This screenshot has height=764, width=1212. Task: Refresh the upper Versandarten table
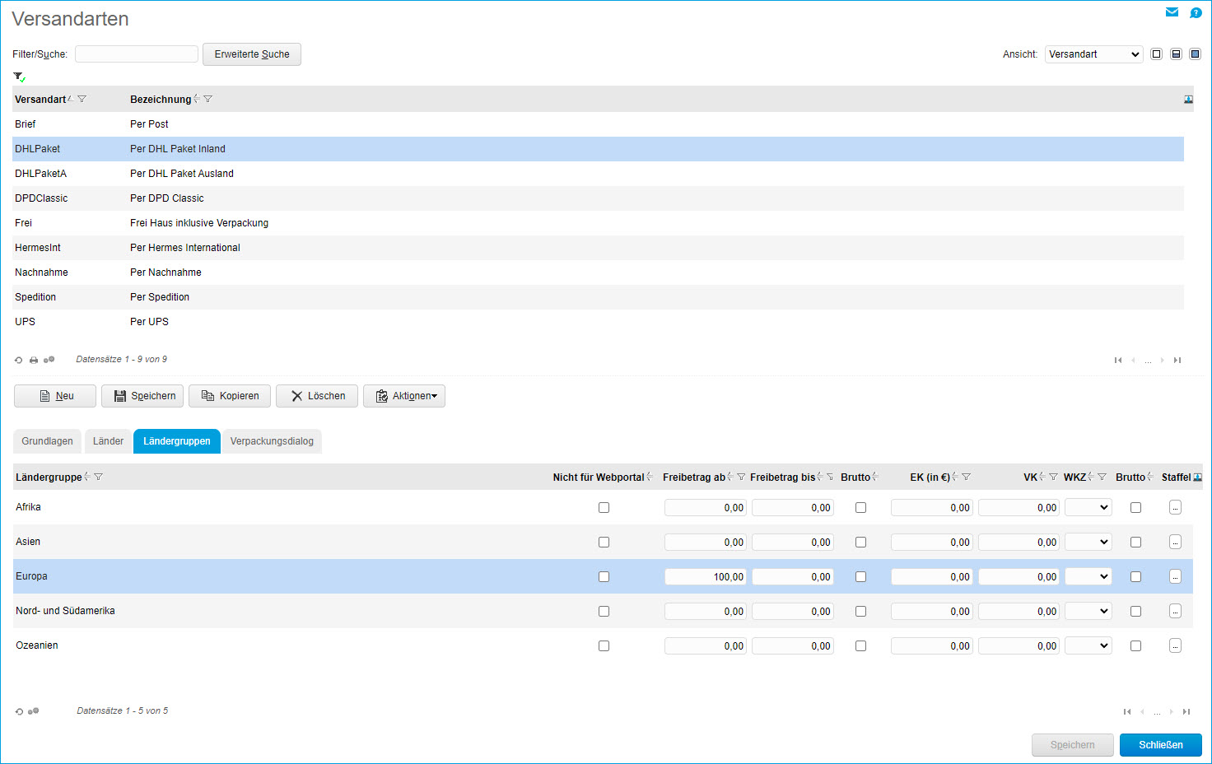click(x=19, y=360)
